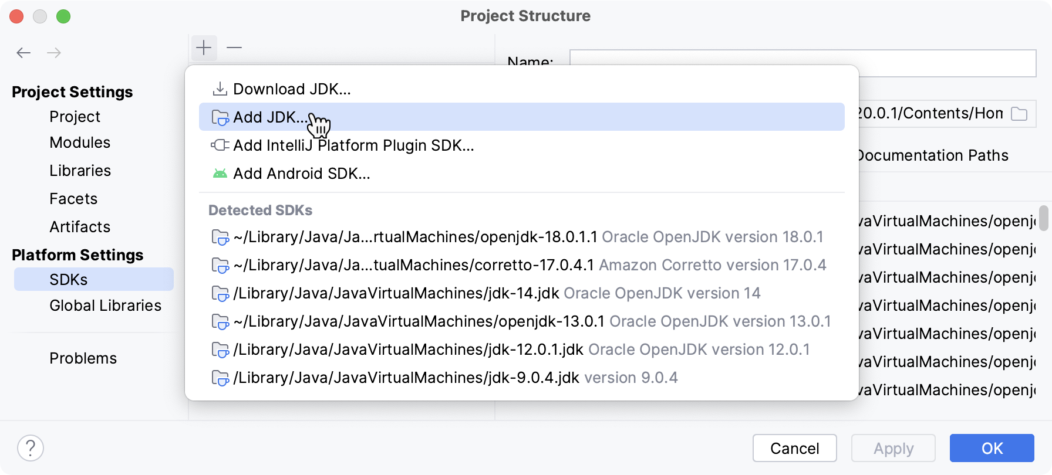Go forward with the right arrow
Screen dimensions: 1052x475
54,53
